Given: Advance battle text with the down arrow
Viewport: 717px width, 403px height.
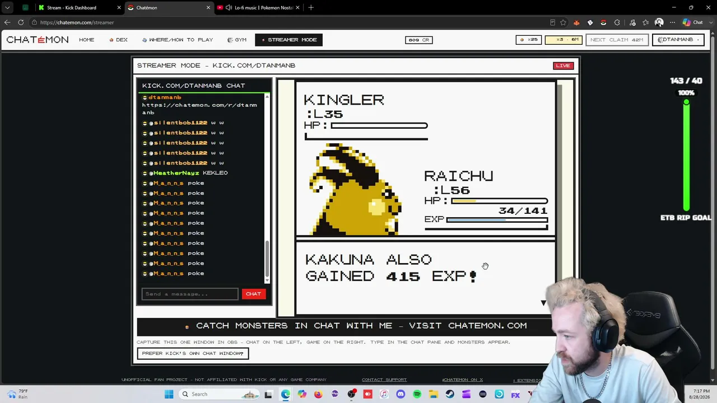Looking at the screenshot, I should pyautogui.click(x=543, y=303).
